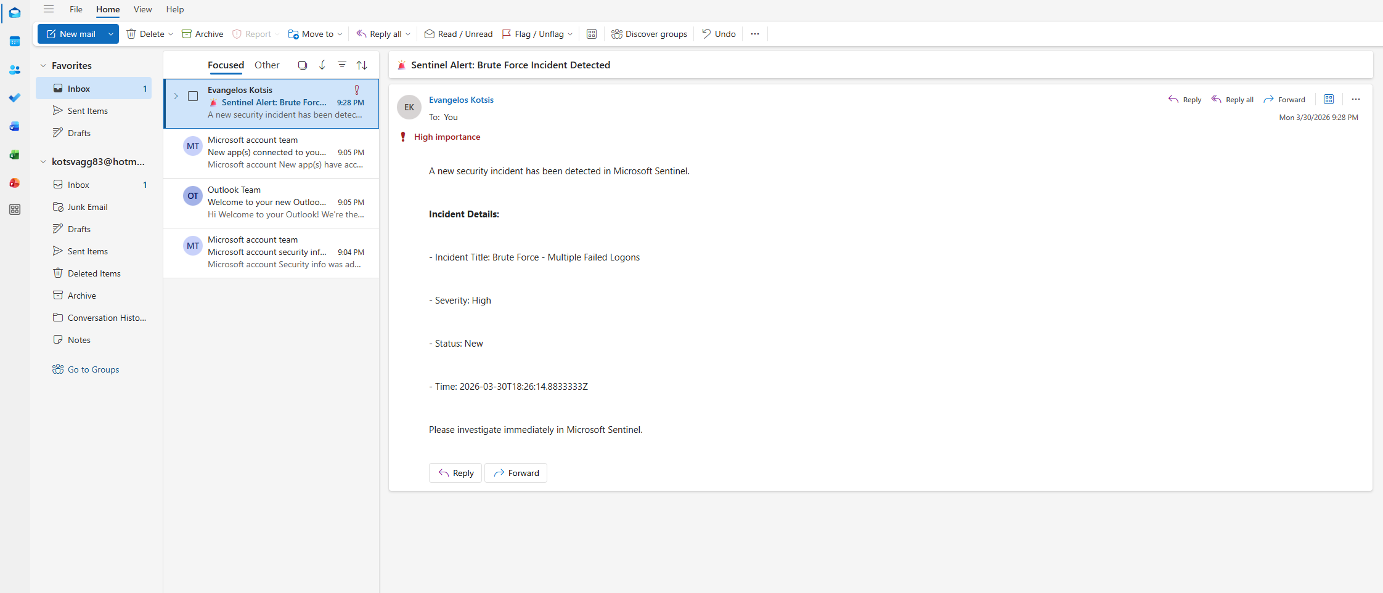Image resolution: width=1383 pixels, height=593 pixels.
Task: Click the Reply button below the message
Action: [455, 473]
